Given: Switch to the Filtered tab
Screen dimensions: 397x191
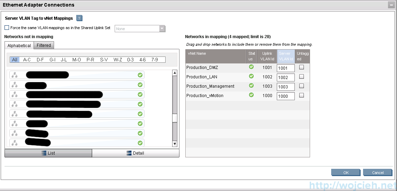Looking at the screenshot, I should click(44, 45).
